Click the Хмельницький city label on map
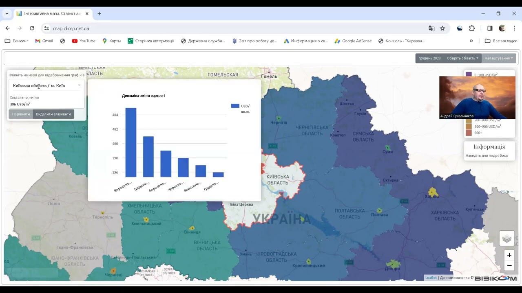The height and width of the screenshot is (293, 522). (x=146, y=224)
